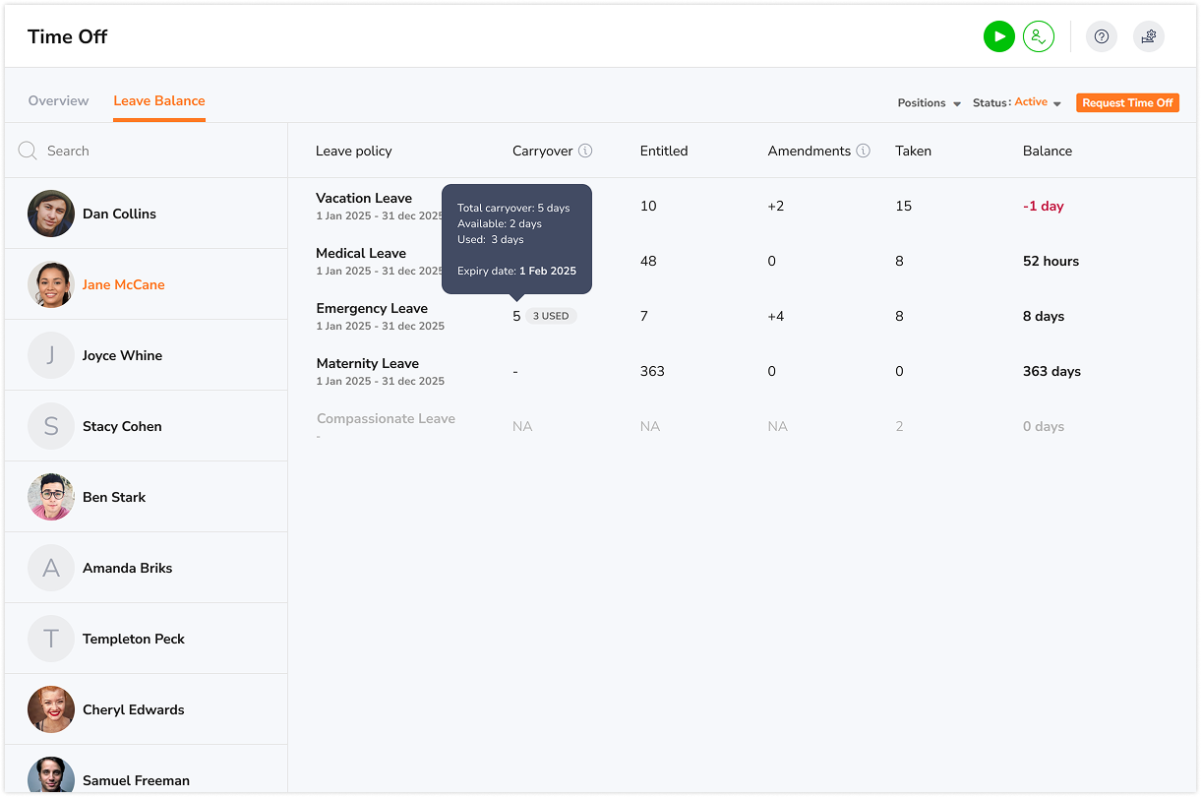Switch to the Overview tab
The image size is (1201, 797).
[x=58, y=100]
